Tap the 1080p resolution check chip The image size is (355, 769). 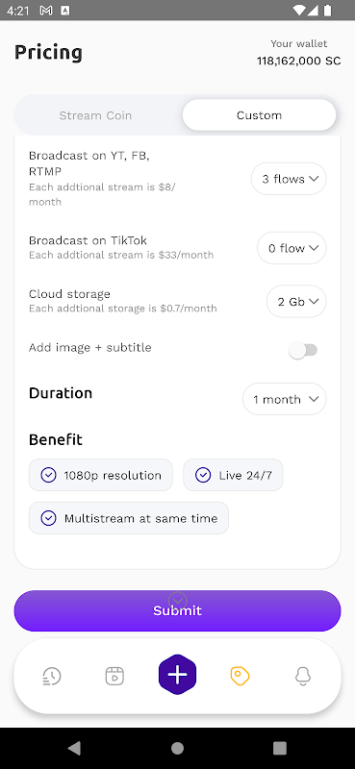(101, 475)
